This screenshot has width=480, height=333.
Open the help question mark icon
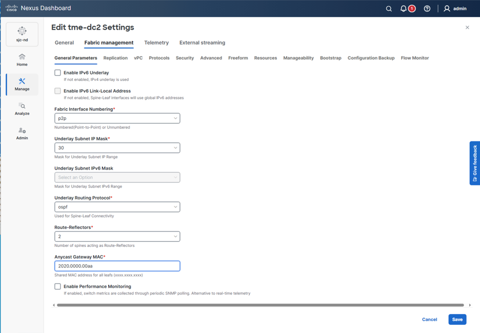427,9
